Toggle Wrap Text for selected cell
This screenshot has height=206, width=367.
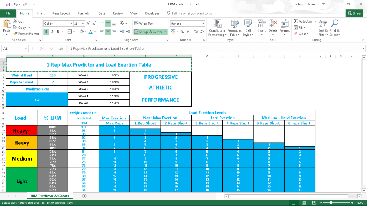(x=144, y=23)
